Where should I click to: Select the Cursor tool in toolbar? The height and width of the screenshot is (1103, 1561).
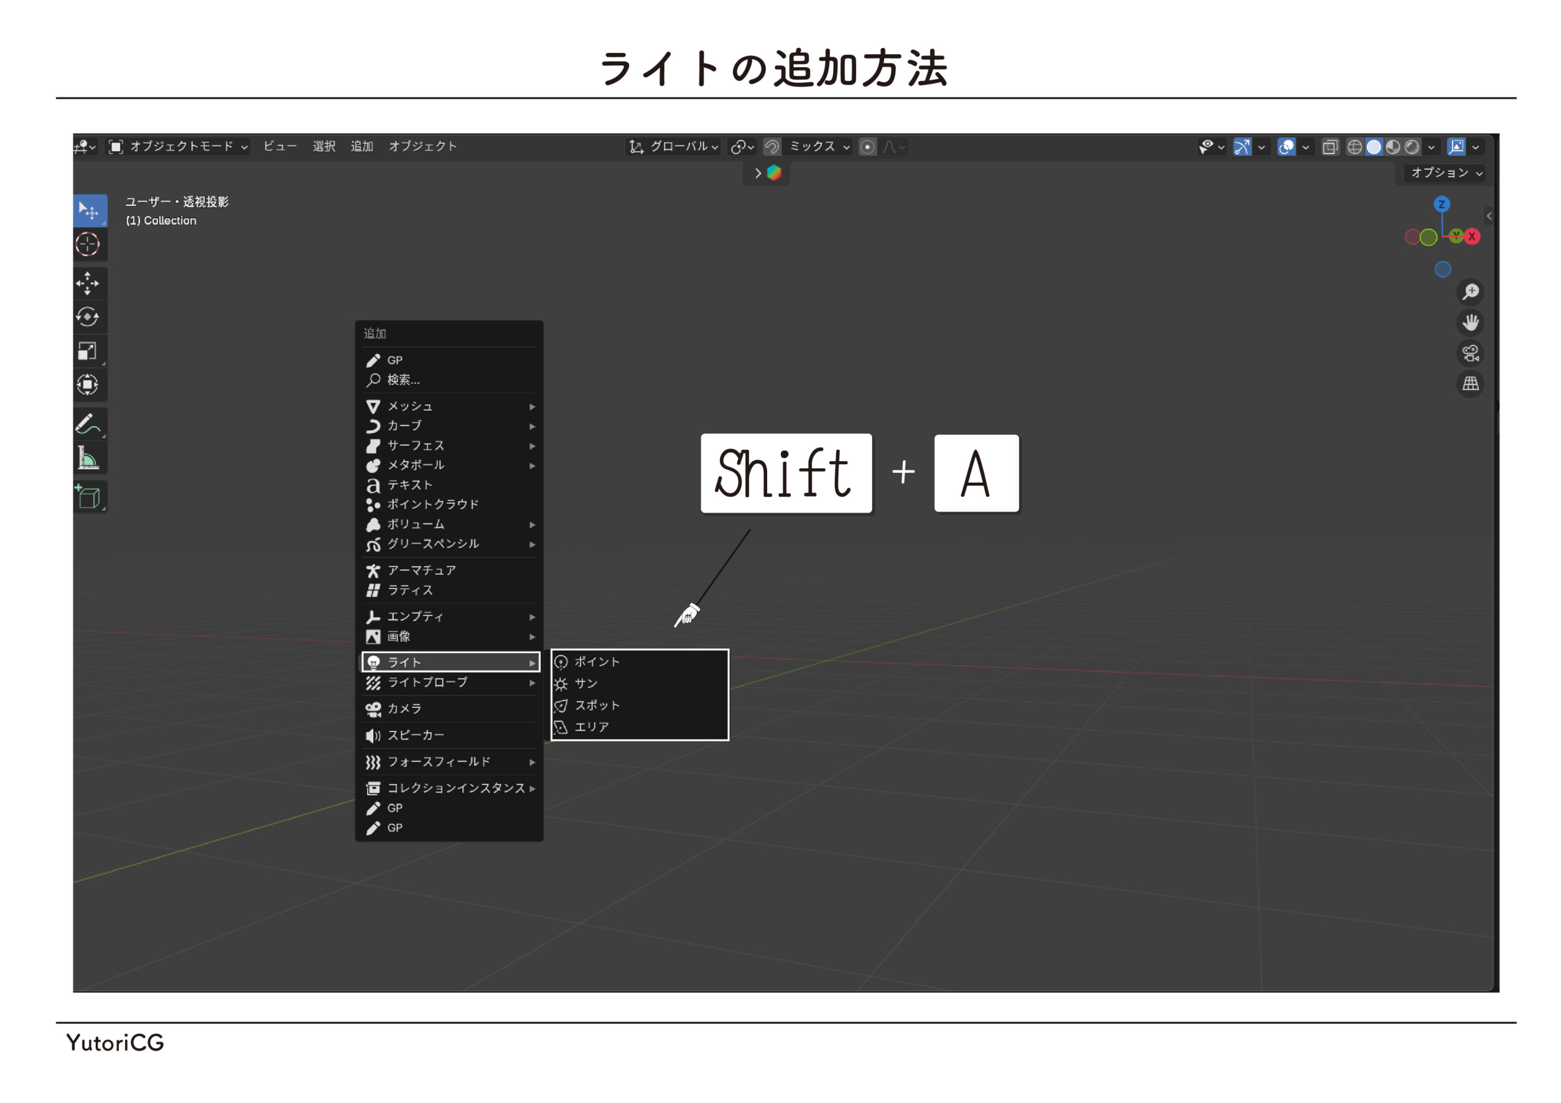click(x=88, y=244)
